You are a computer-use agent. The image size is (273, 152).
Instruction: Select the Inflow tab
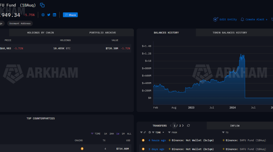pyautogui.click(x=235, y=126)
